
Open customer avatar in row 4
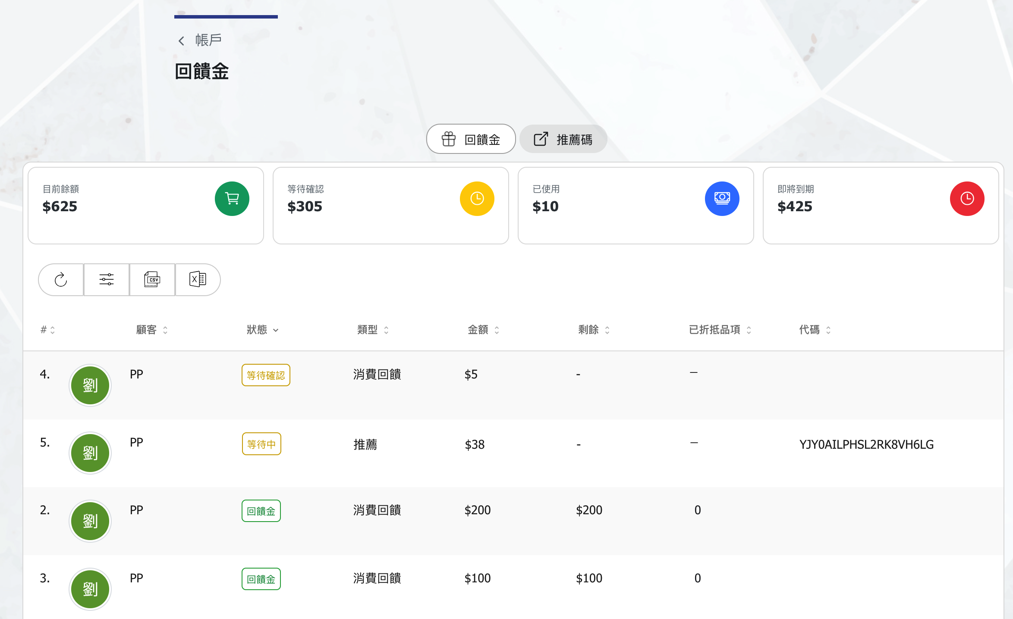pos(90,385)
